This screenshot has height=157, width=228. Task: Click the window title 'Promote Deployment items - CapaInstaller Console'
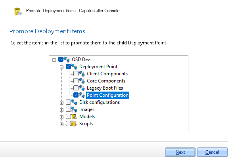pos(73,11)
